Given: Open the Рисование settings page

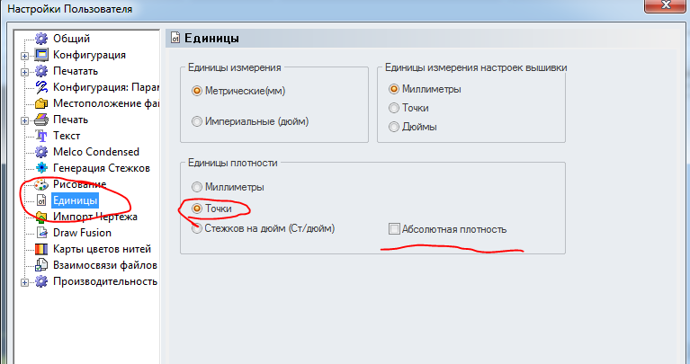Looking at the screenshot, I should pyautogui.click(x=80, y=184).
